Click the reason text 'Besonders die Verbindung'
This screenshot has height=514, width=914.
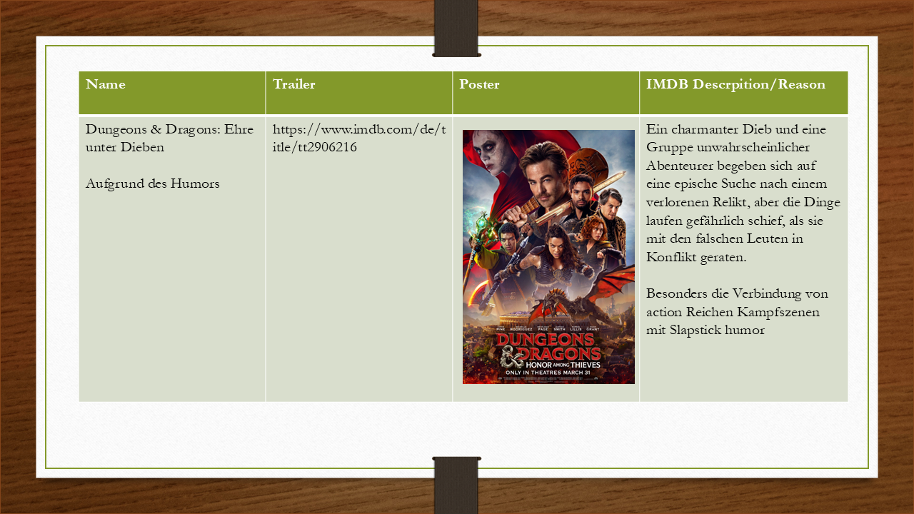coord(737,311)
